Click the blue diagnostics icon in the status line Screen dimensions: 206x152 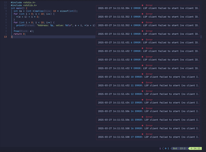tap(166, 148)
